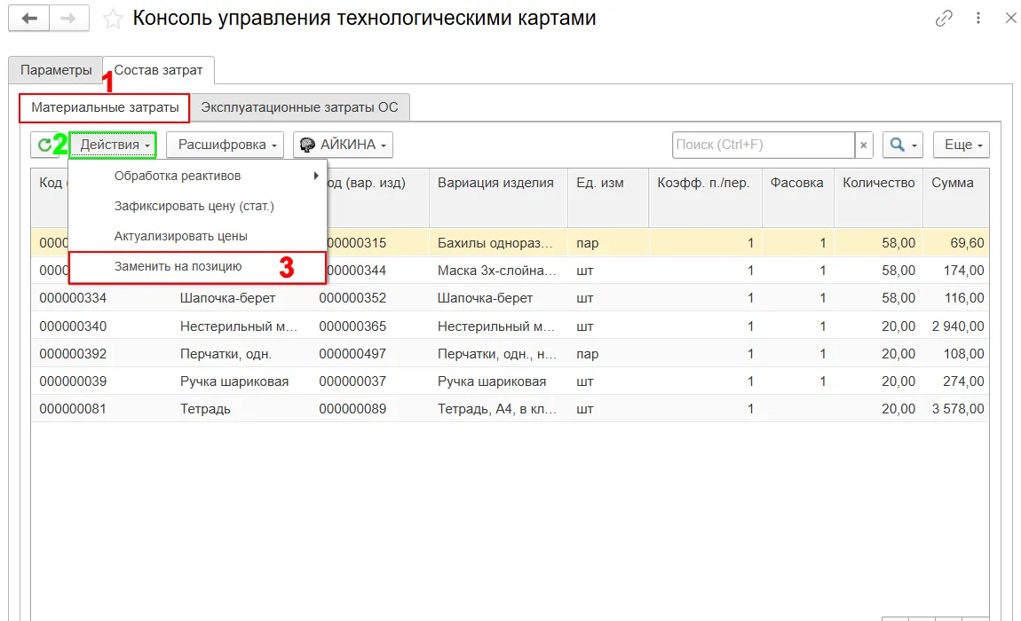This screenshot has width=1021, height=621.
Task: Copy link using the chain icon
Action: pos(944,19)
